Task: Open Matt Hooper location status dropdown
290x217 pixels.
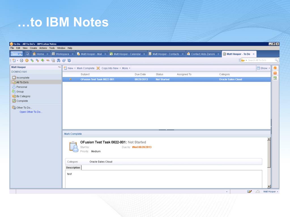Action: point(271,192)
